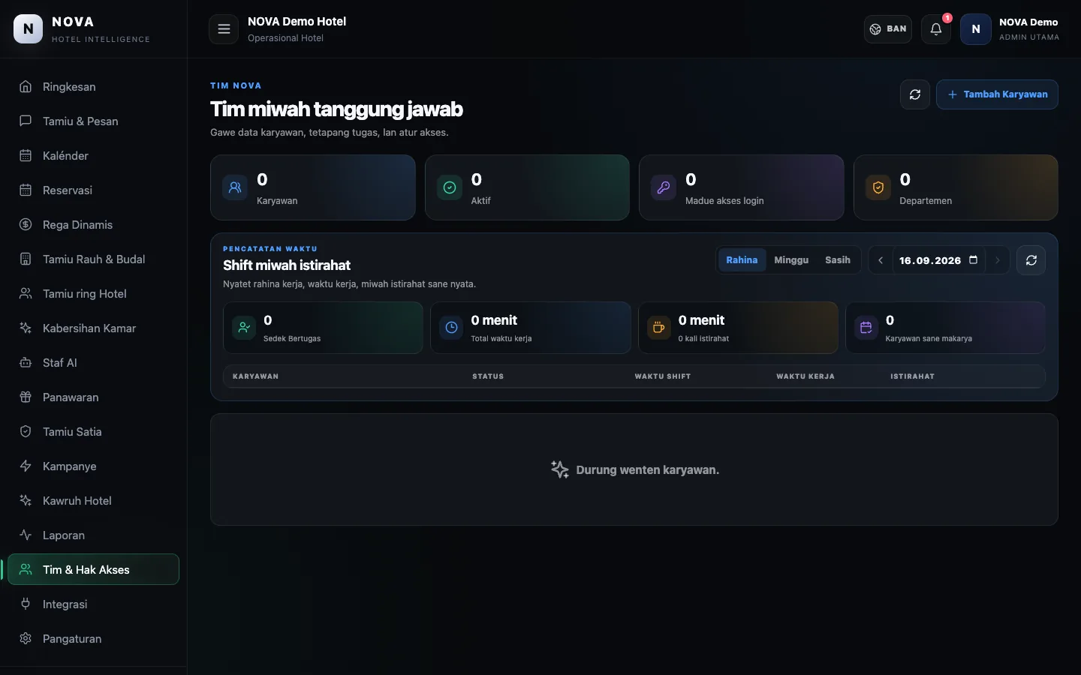Open Kalénder in sidebar
The image size is (1081, 675).
click(x=93, y=155)
